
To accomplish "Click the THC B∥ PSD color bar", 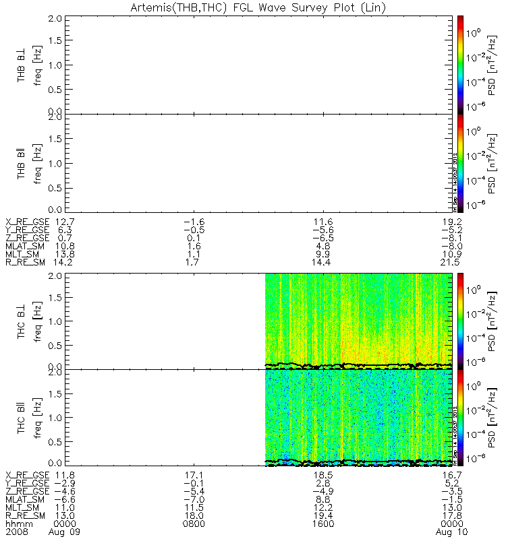I will coord(460,418).
